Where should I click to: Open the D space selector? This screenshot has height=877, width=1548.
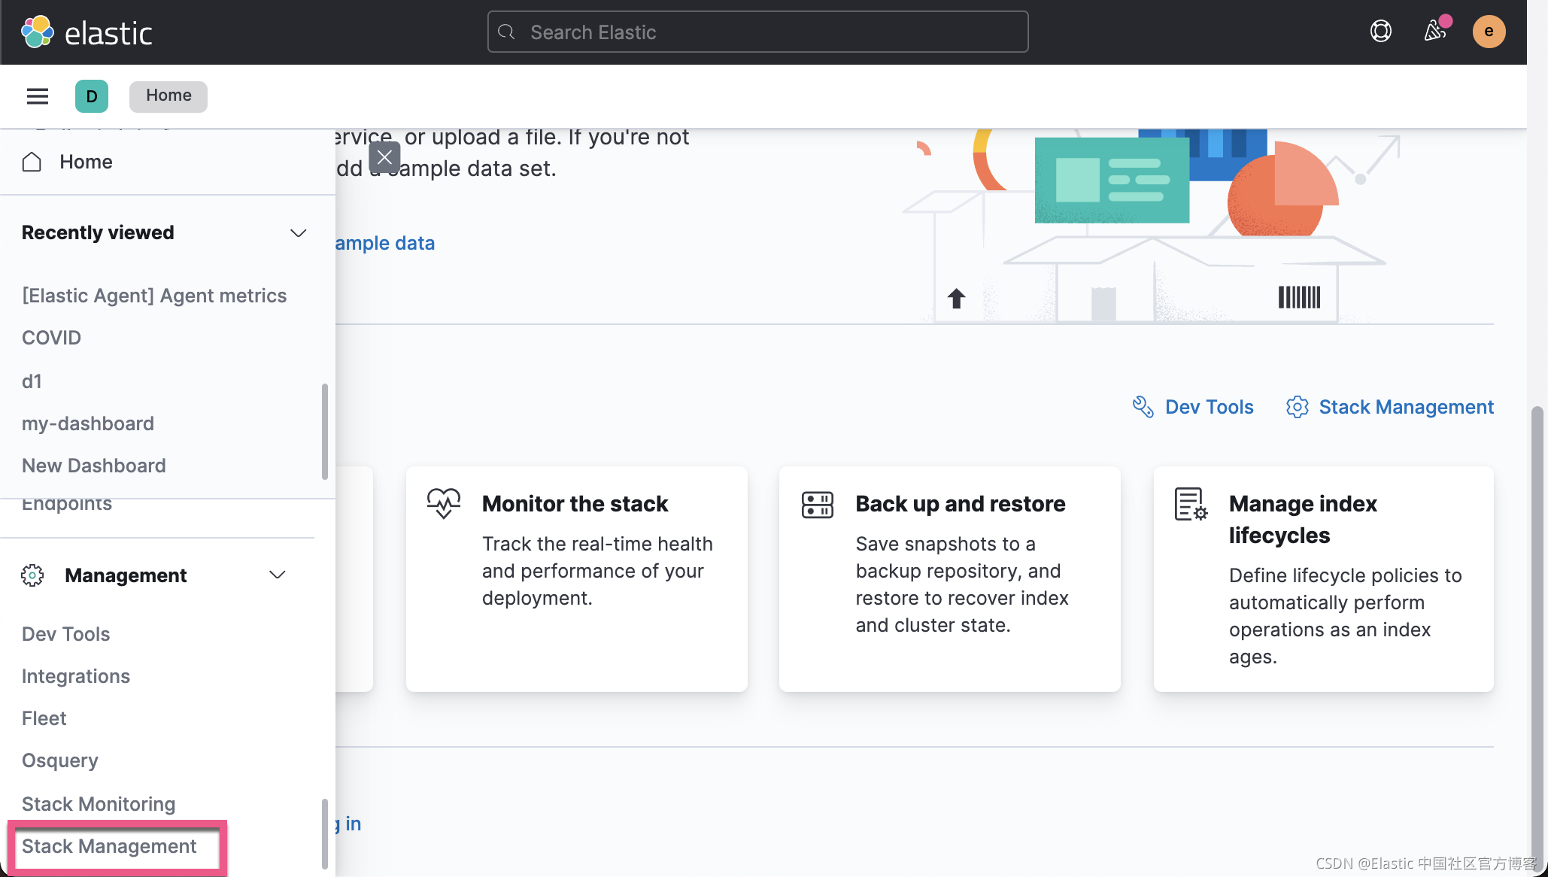click(92, 96)
